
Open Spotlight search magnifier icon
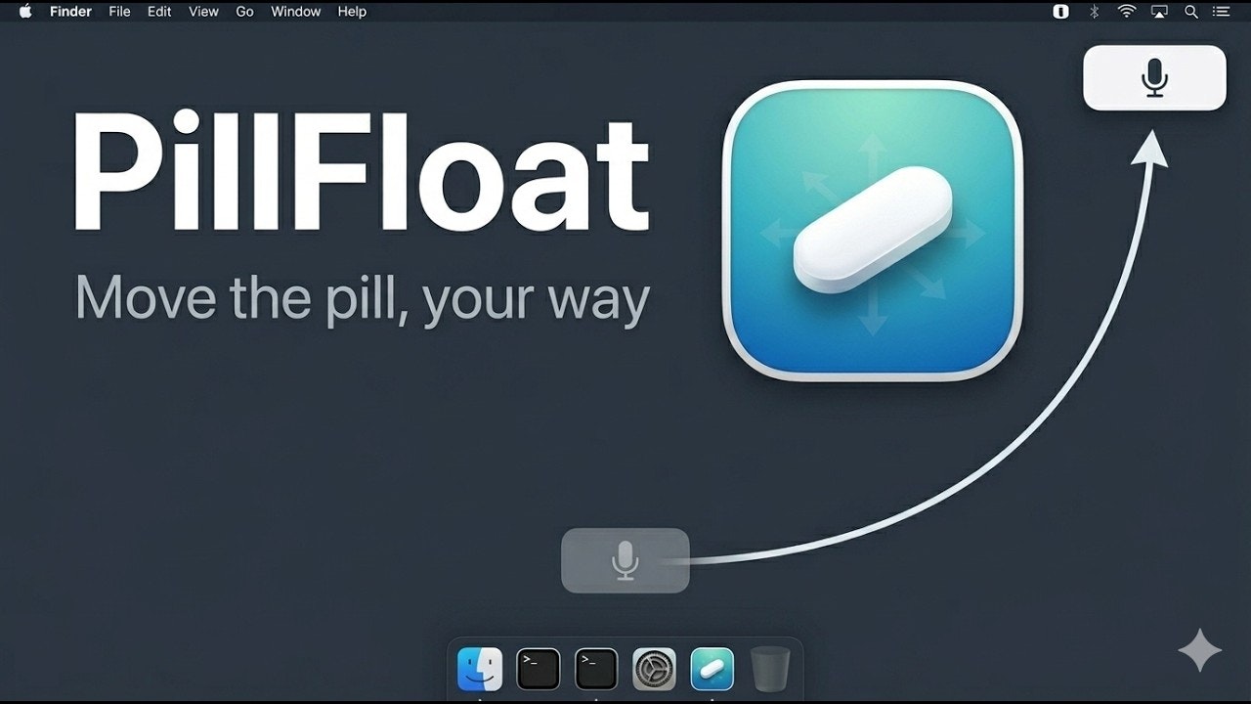click(x=1191, y=12)
